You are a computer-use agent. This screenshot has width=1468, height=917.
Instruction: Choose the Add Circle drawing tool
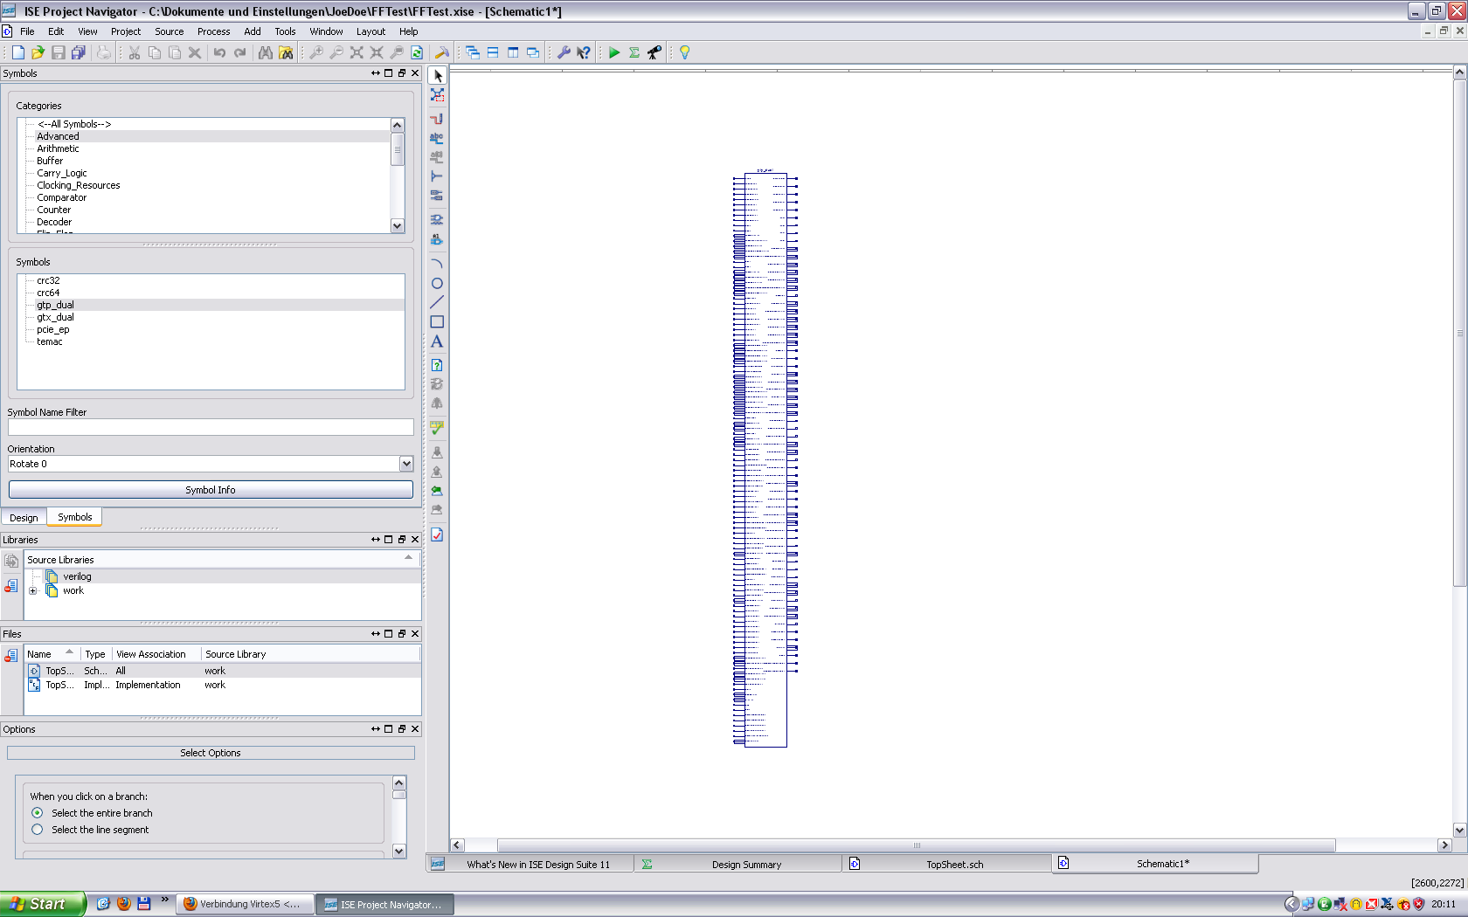click(x=437, y=283)
